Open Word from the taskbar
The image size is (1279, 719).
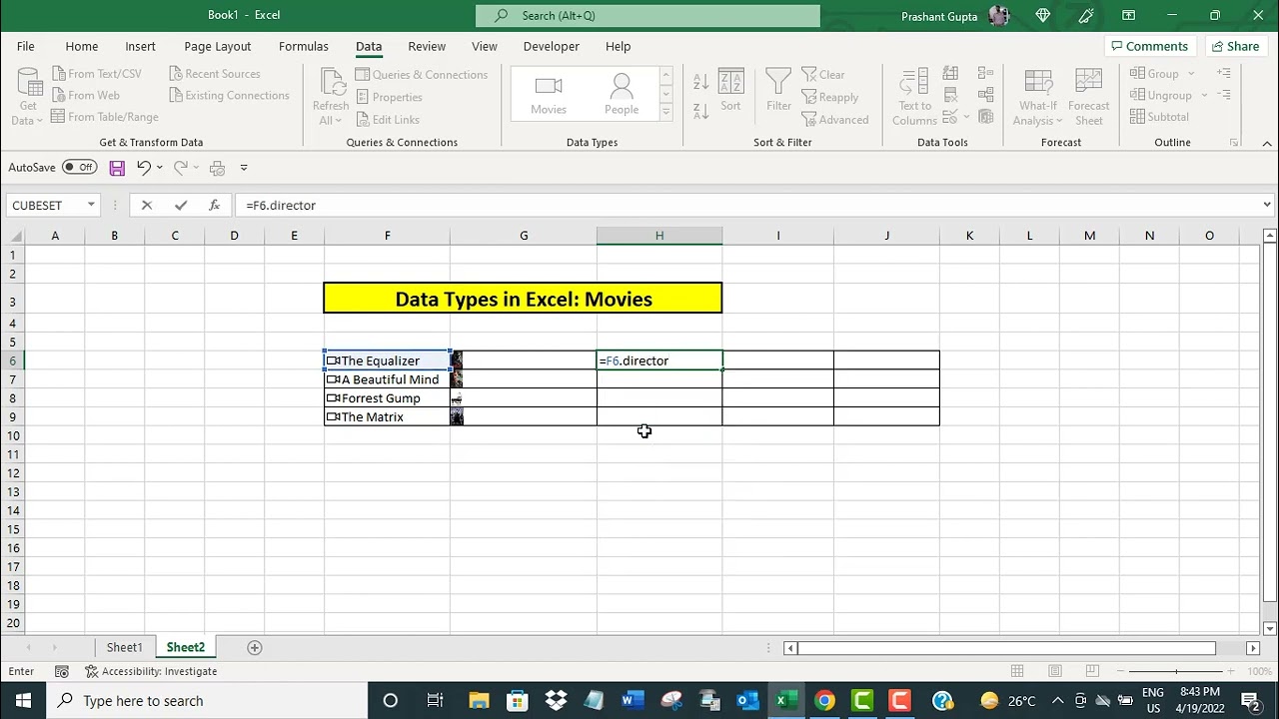[632, 700]
